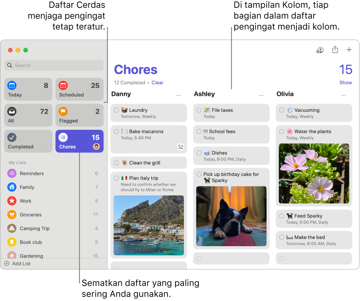Open the Completed checkmark icon
Viewport: 360px width, 301px height.
click(x=12, y=137)
